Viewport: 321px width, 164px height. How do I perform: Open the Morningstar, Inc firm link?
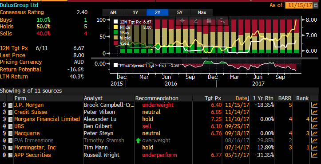(35, 148)
